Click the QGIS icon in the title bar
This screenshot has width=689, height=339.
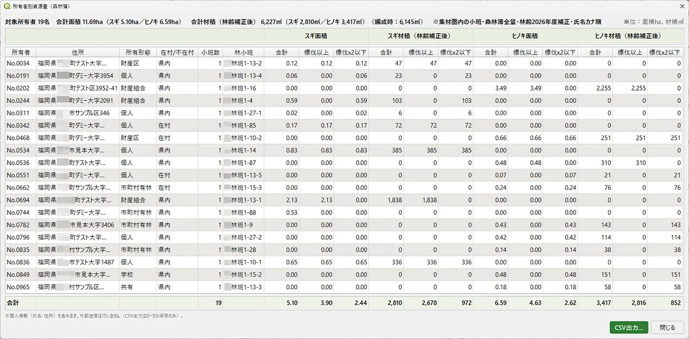pos(7,7)
